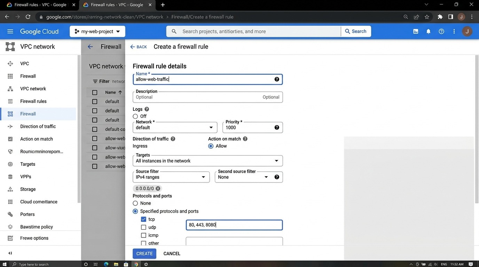Collapse the sidebar with bottom-left arrow
Image resolution: width=479 pixels, height=267 pixels.
pos(10,253)
